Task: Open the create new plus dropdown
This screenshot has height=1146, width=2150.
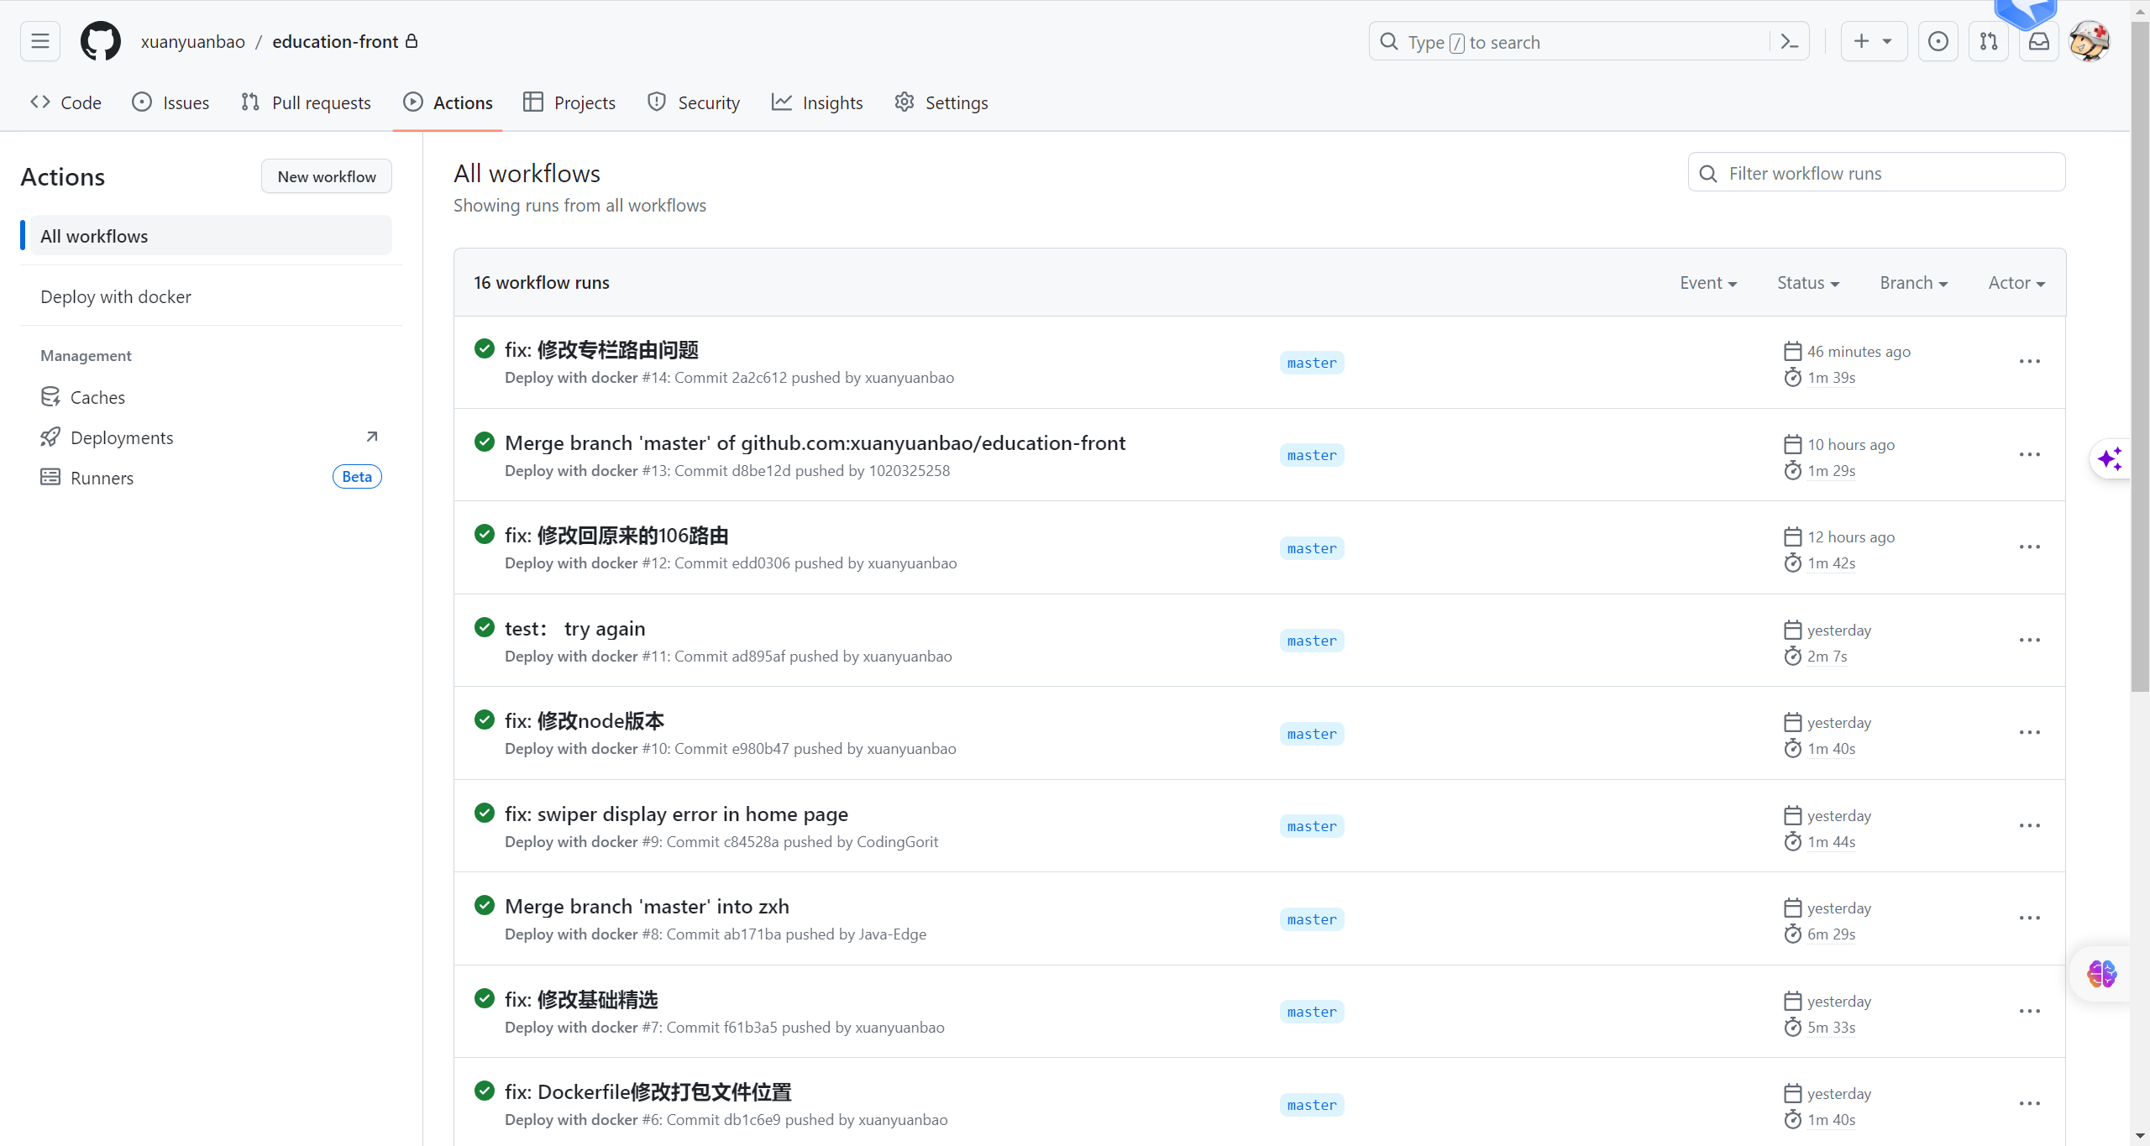Action: pyautogui.click(x=1873, y=41)
